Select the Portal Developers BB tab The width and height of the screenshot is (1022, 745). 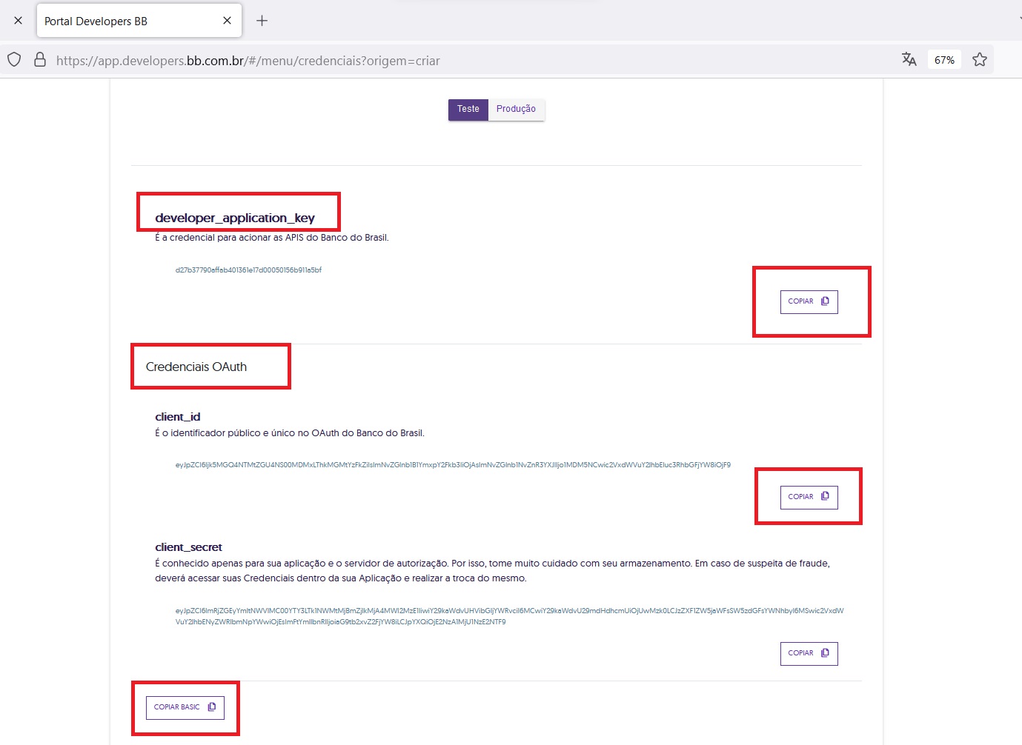pyautogui.click(x=126, y=21)
